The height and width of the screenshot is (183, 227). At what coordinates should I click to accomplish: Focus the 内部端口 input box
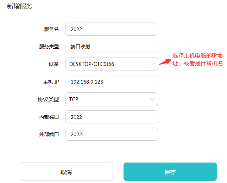111,117
